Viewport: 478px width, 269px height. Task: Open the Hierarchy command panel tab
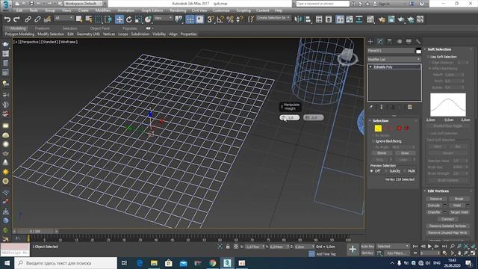coord(390,42)
